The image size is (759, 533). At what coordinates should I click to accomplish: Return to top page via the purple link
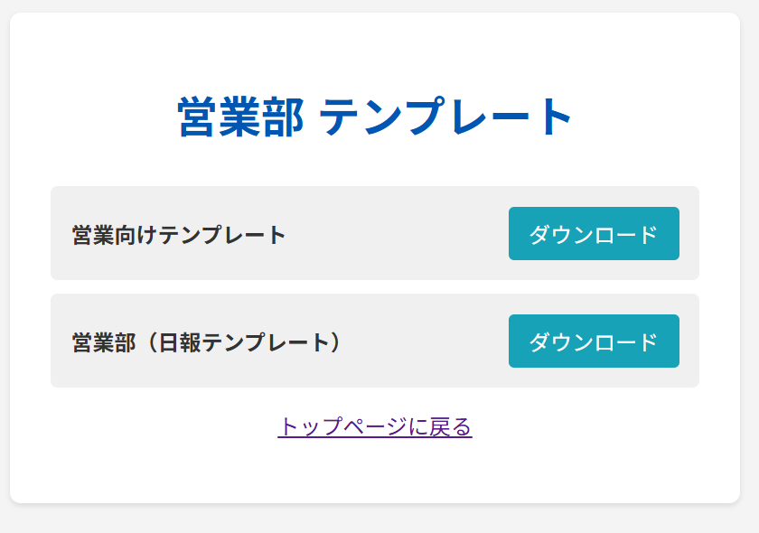tap(375, 427)
